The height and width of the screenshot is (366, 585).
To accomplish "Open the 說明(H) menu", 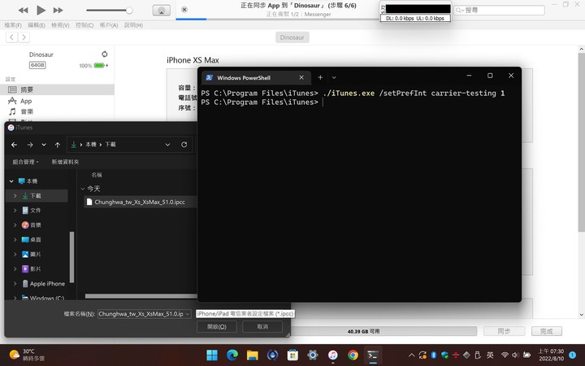I will point(133,25).
